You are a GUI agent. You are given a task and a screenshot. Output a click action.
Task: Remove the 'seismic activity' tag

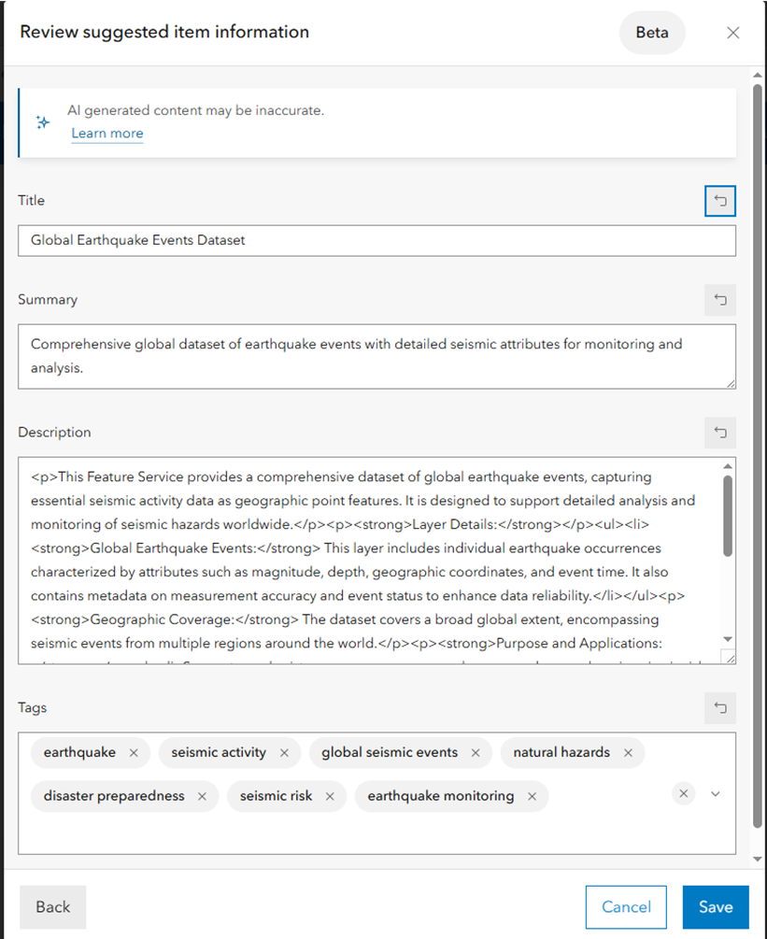pos(284,753)
